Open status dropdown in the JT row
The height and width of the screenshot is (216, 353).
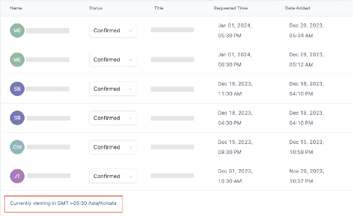(113, 176)
